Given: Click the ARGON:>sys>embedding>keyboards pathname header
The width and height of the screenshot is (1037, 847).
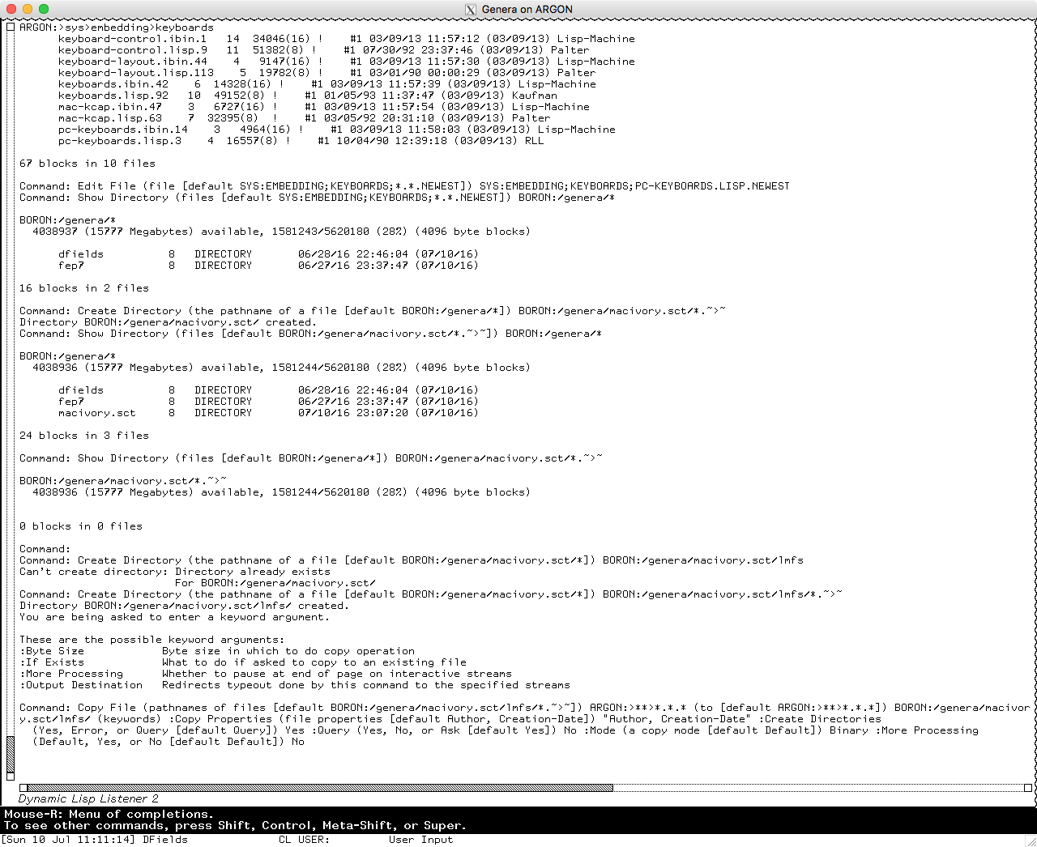Looking at the screenshot, I should [116, 28].
